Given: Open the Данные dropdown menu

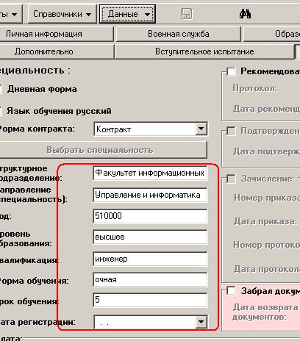Looking at the screenshot, I should (x=127, y=14).
